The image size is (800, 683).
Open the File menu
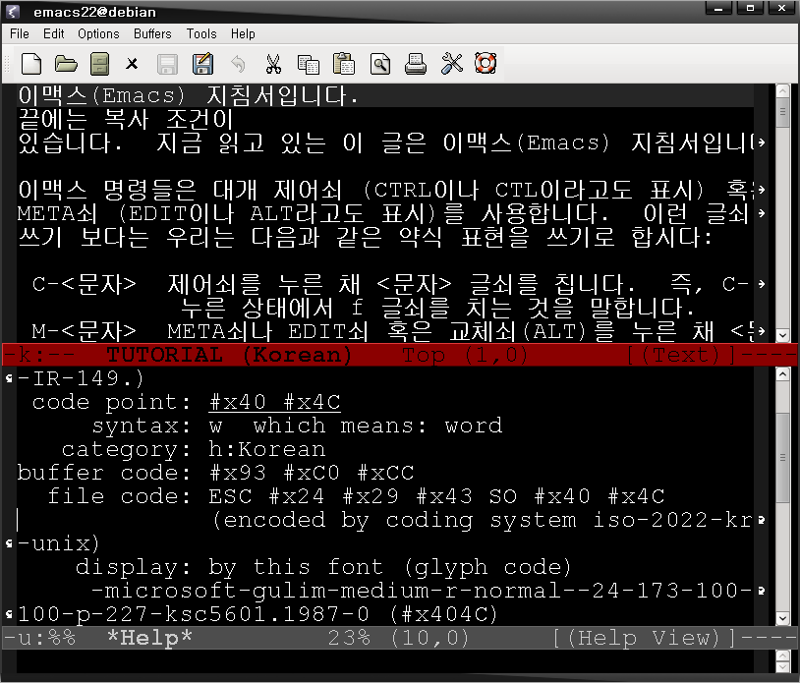point(20,33)
